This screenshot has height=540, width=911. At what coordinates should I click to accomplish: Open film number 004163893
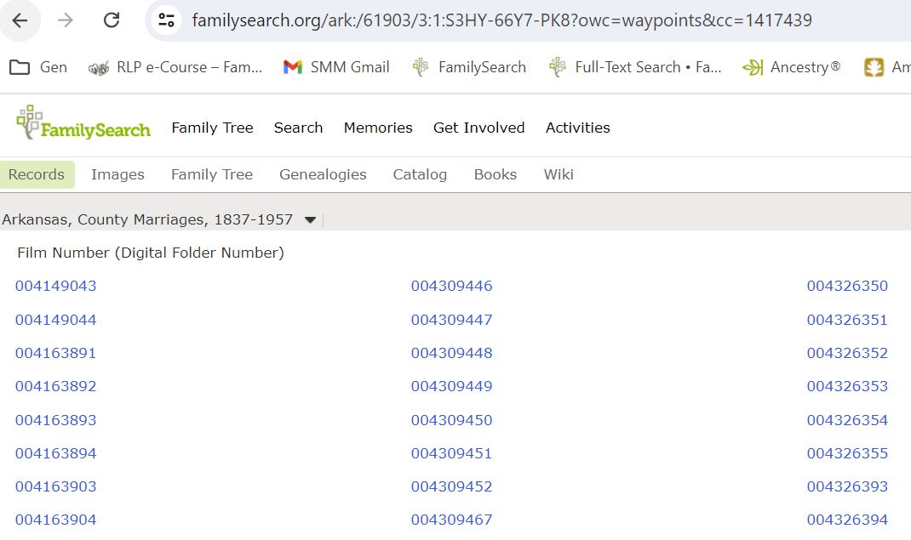(56, 420)
